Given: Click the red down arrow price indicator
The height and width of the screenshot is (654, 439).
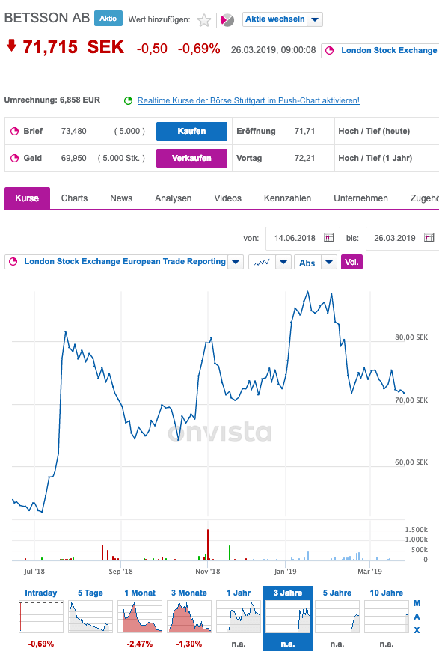Looking at the screenshot, I should [12, 45].
